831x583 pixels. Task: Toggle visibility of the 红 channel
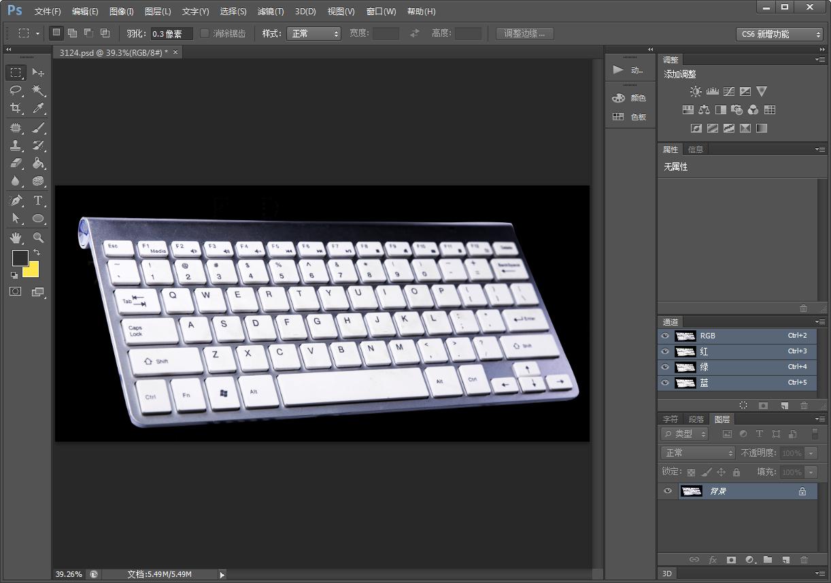click(665, 351)
